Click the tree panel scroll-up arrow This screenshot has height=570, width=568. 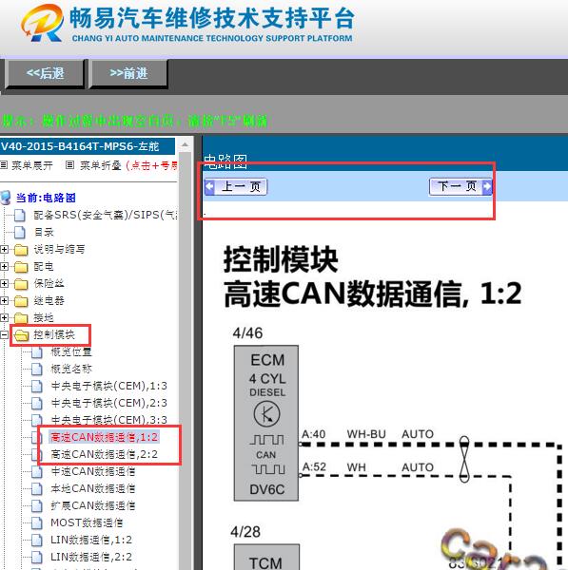point(185,144)
